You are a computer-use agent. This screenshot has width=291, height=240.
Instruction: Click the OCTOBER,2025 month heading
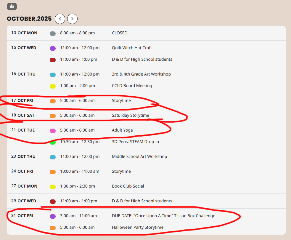[29, 19]
